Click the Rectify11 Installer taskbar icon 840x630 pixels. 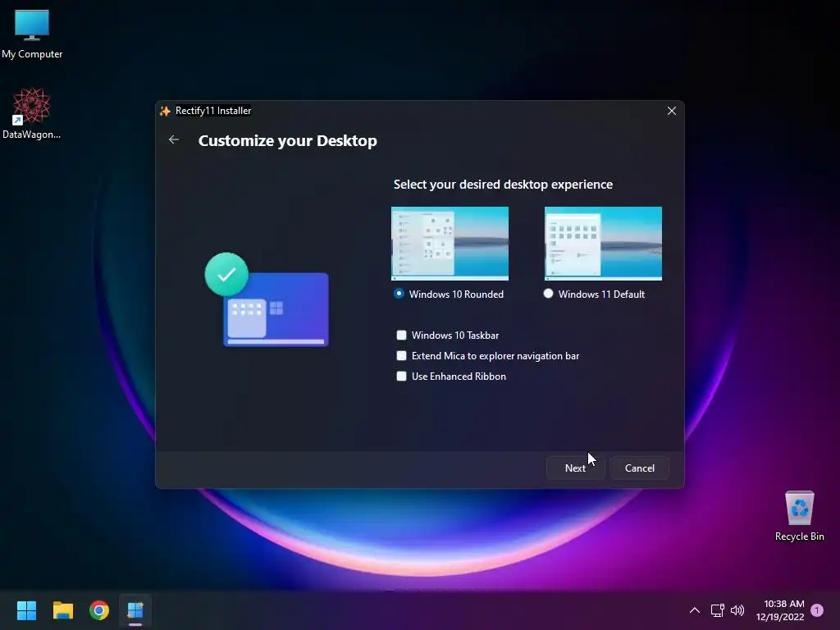pos(135,610)
